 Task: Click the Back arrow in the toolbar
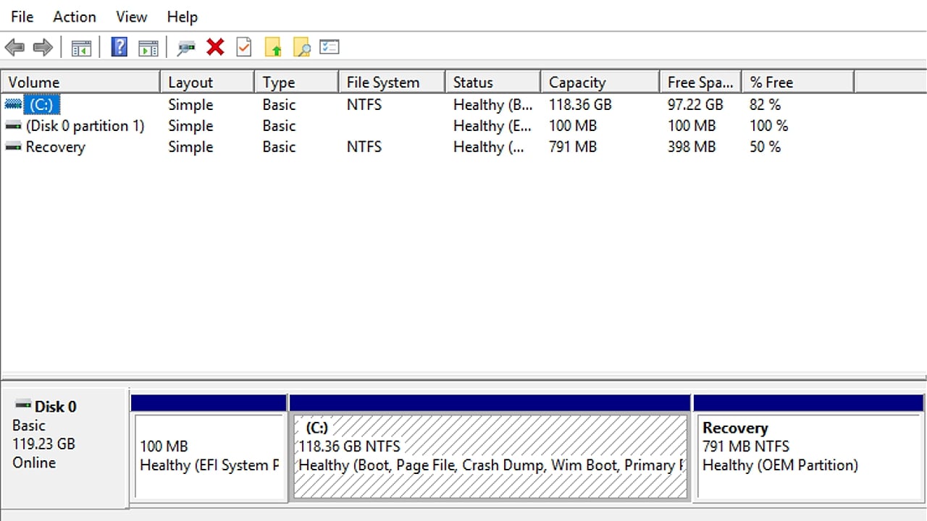tap(14, 48)
